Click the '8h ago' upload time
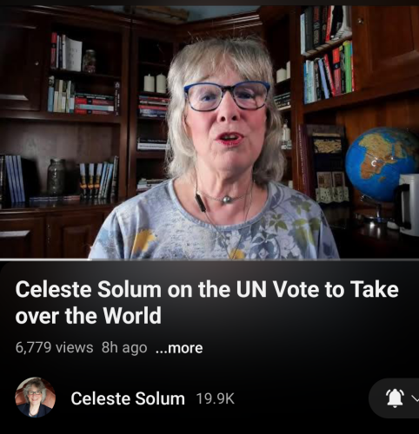The width and height of the screenshot is (419, 434). [x=124, y=347]
